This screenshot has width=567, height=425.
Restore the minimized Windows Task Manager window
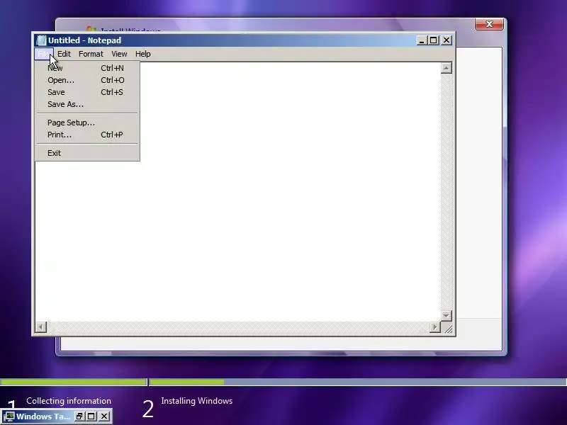[79, 416]
